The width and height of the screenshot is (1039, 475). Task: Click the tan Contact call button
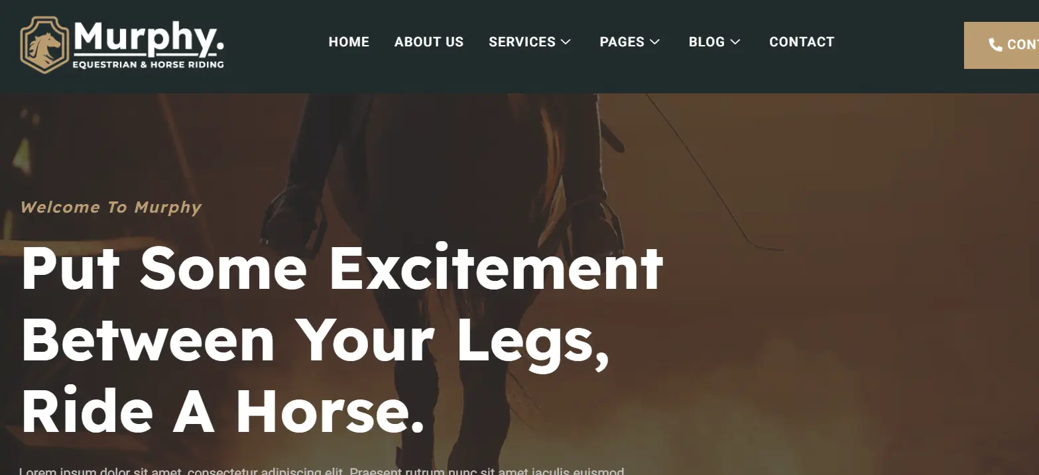tap(1001, 44)
